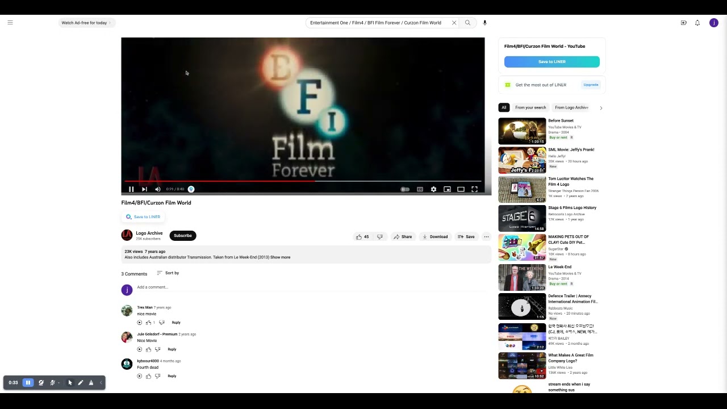Subscribe to Logo Archive
727x409 pixels.
[x=183, y=236]
